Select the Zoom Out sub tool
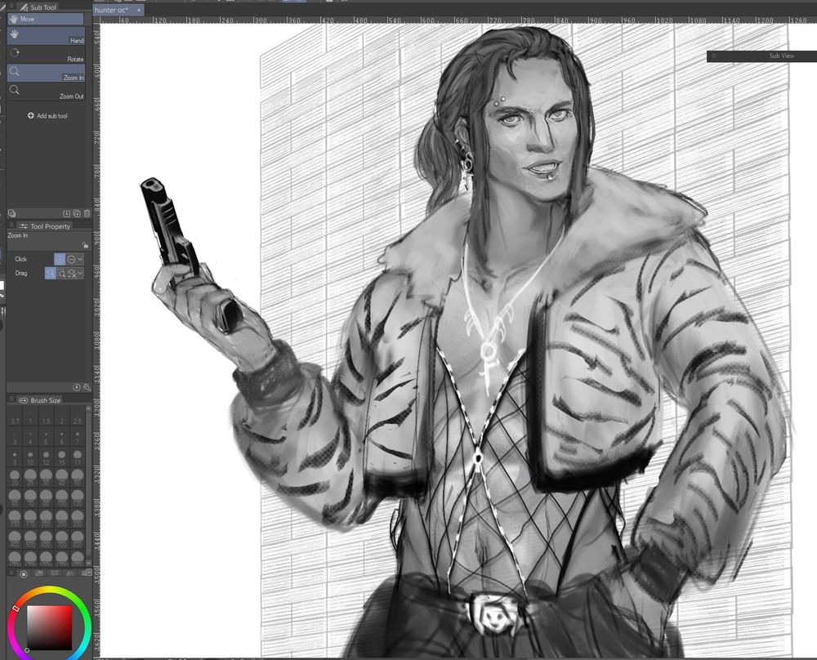Image resolution: width=817 pixels, height=660 pixels. pos(46,92)
